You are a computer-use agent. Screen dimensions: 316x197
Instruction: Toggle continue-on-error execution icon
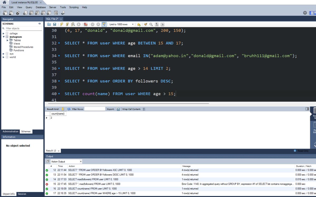(x=86, y=24)
